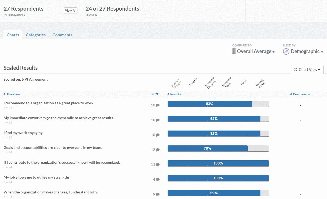Click the 'Scaled Results' heading
Screen dimensions: 327x199
[x=21, y=68]
